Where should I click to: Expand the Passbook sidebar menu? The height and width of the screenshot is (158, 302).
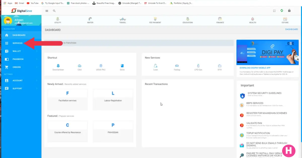pyautogui.click(x=18, y=59)
